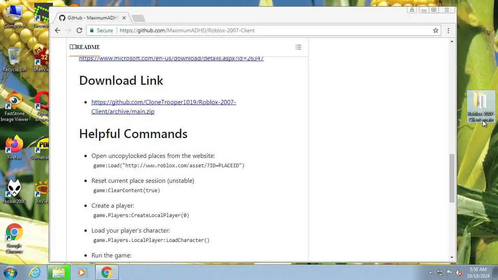The width and height of the screenshot is (498, 280).
Task: Click the scrollbar down arrow
Action: [452, 257]
